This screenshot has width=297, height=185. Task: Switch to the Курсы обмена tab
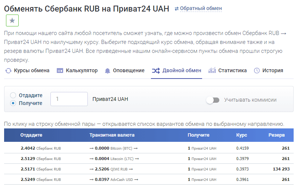click(31, 71)
